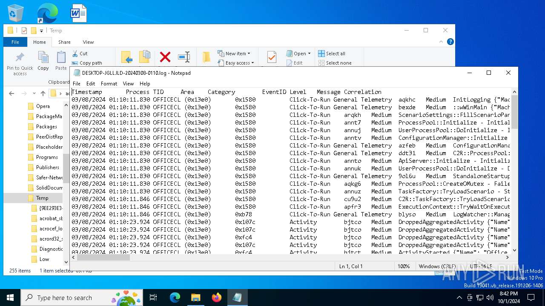Switch to Explorer's Share tab

tap(64, 42)
